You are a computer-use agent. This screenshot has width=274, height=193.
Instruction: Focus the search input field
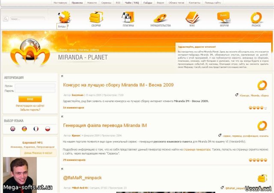(27, 19)
